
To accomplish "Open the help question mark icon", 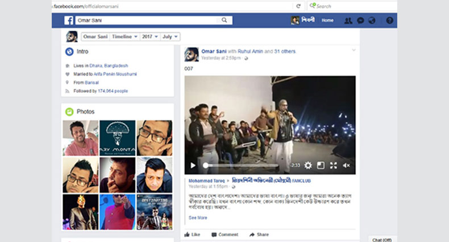I will coord(389,20).
